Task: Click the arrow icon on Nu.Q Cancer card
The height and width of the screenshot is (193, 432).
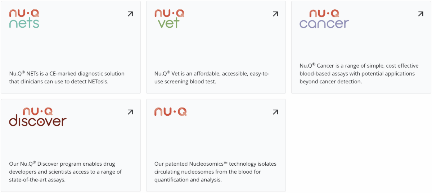Action: point(420,14)
